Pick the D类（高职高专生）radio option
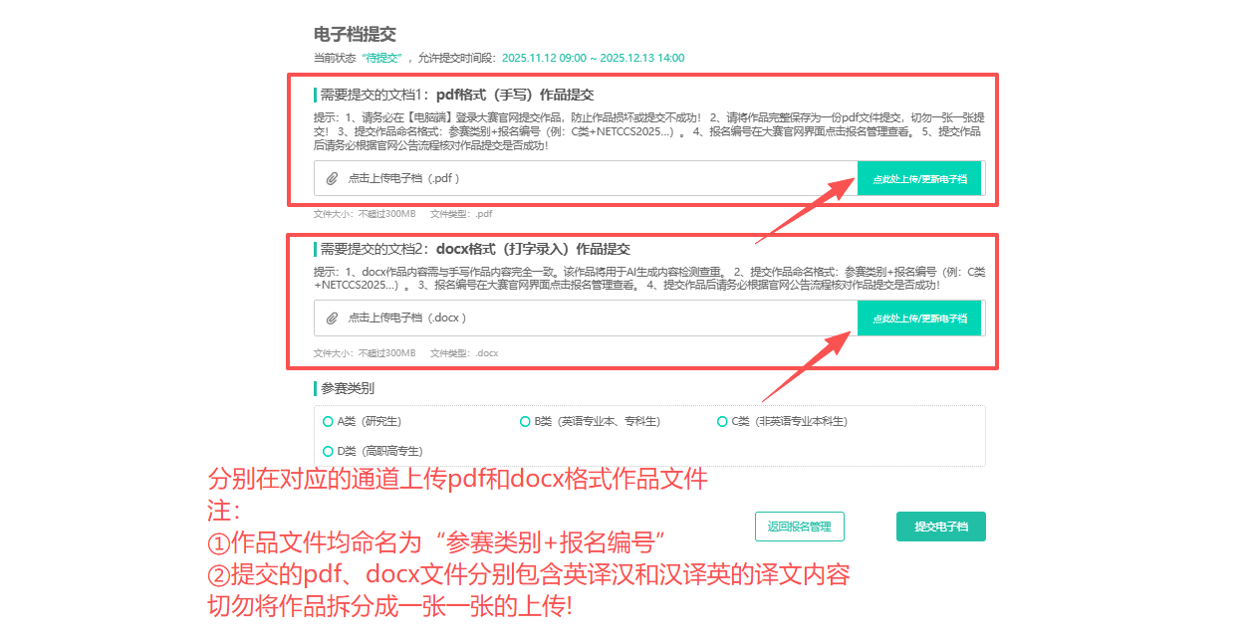This screenshot has width=1245, height=636. tap(328, 451)
